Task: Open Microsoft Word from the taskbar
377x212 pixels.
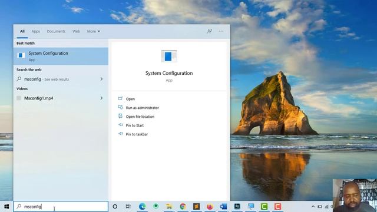Action: click(x=223, y=207)
